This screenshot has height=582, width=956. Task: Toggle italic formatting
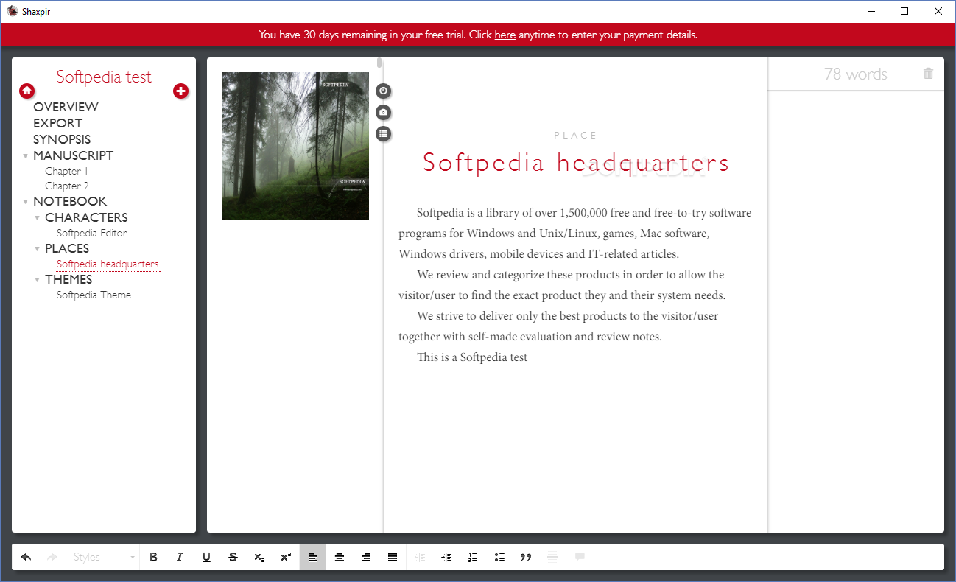point(180,557)
